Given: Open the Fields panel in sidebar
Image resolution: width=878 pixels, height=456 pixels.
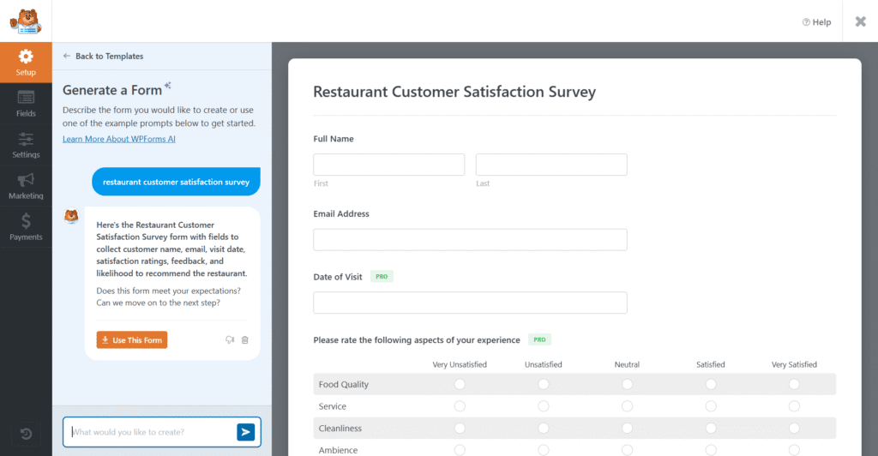Looking at the screenshot, I should pyautogui.click(x=26, y=103).
